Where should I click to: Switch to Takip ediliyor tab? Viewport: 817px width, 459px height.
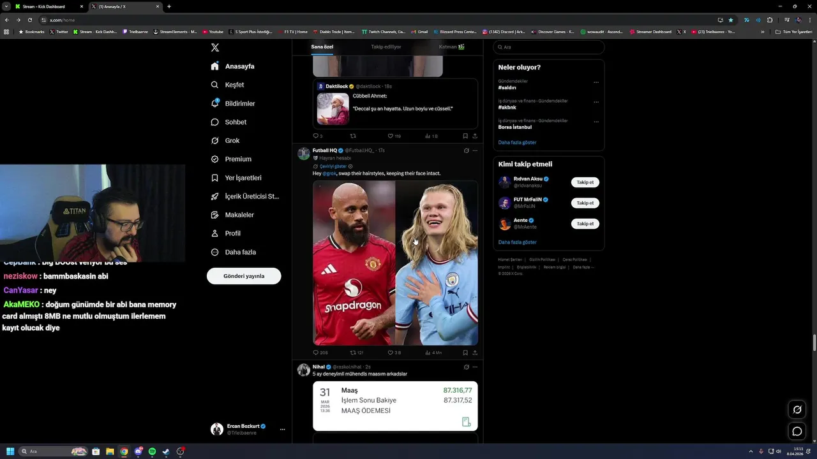point(386,47)
